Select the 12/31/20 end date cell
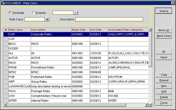The height and width of the screenshot is (110, 176). coord(99,53)
